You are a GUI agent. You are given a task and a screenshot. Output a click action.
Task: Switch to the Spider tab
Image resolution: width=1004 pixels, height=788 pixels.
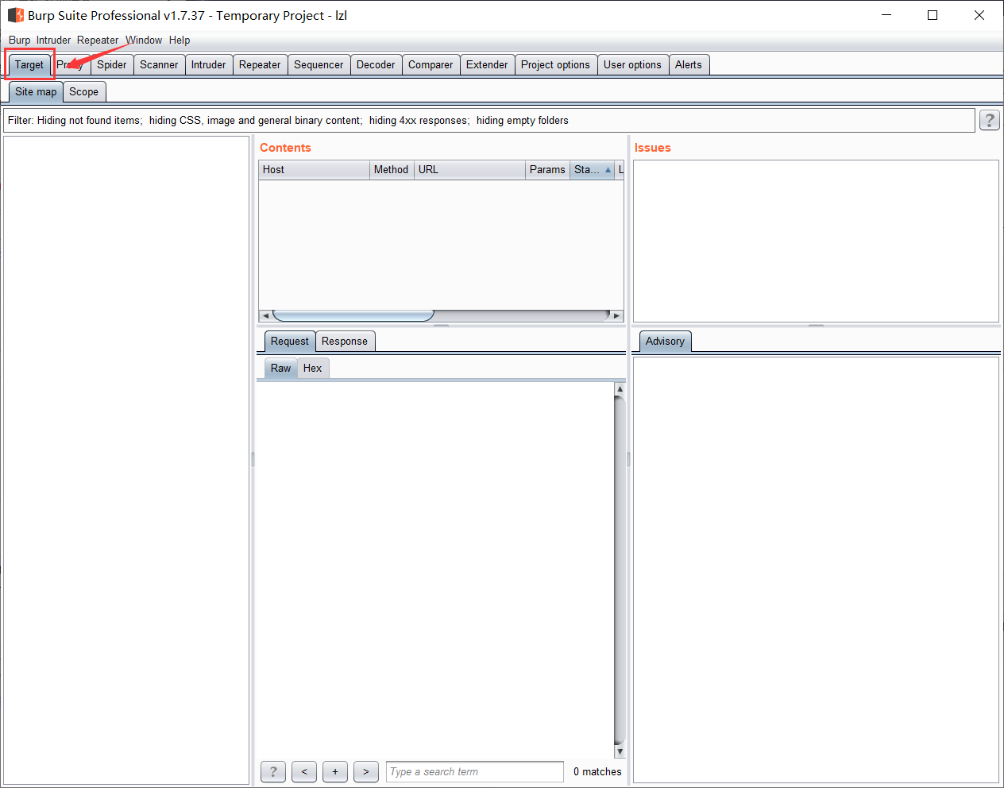pyautogui.click(x=112, y=65)
